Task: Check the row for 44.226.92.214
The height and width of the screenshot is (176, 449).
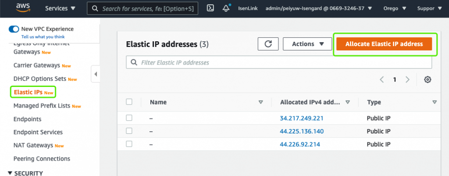Action: click(x=129, y=144)
